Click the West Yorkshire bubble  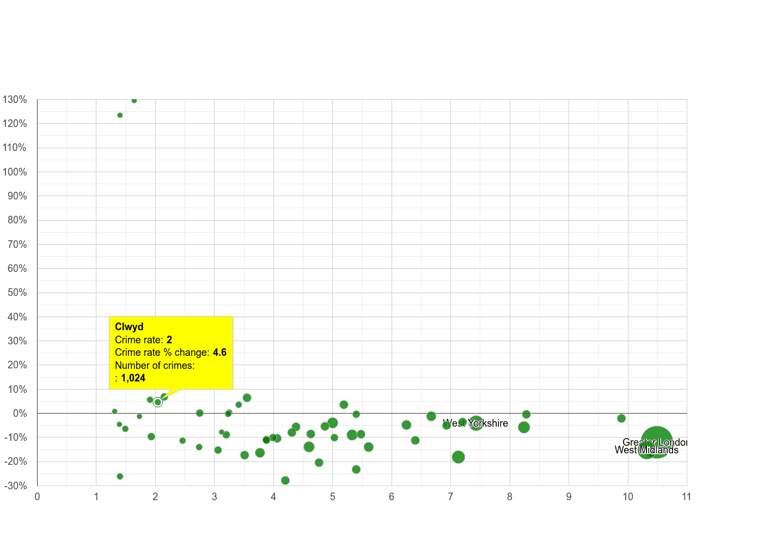(476, 423)
